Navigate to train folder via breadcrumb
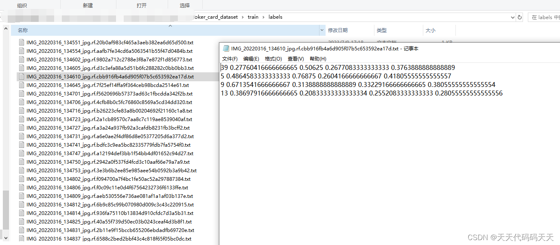 tap(253, 17)
